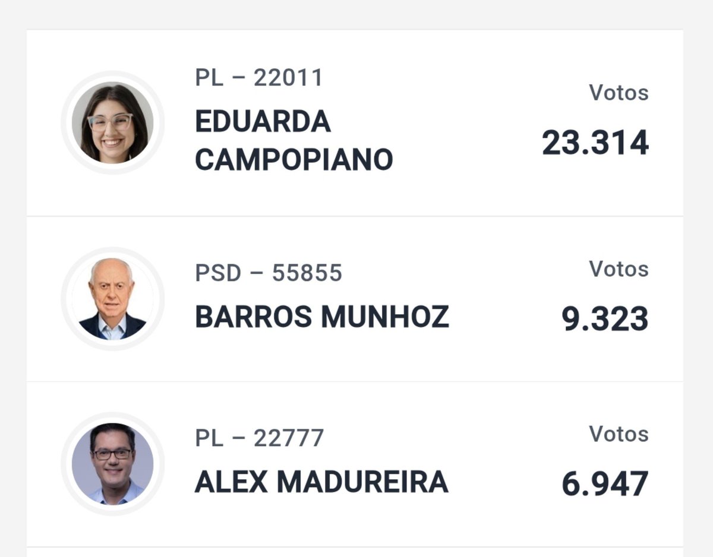Open the ALEX MADUREIRA candidate name
This screenshot has height=557, width=713.
pyautogui.click(x=321, y=482)
